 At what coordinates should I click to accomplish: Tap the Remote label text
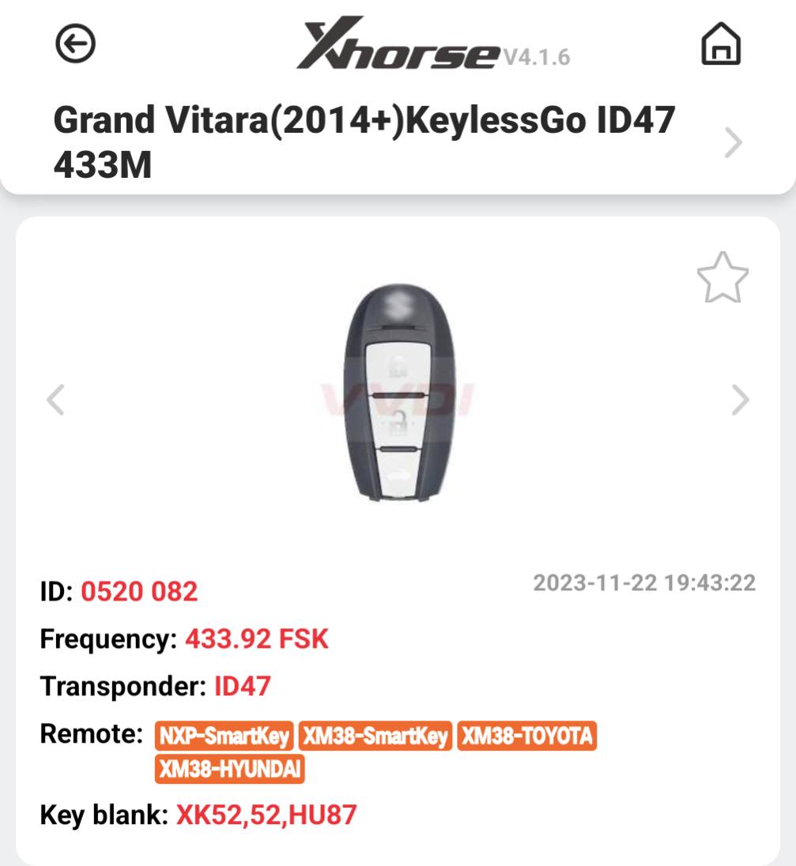point(92,734)
